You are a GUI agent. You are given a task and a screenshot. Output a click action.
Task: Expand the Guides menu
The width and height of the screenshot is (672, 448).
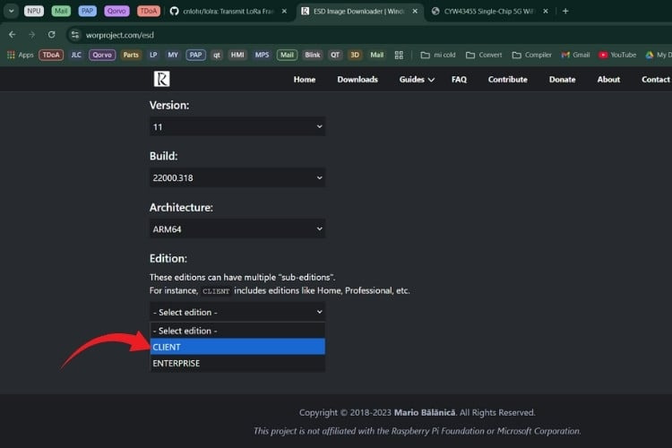coord(417,80)
